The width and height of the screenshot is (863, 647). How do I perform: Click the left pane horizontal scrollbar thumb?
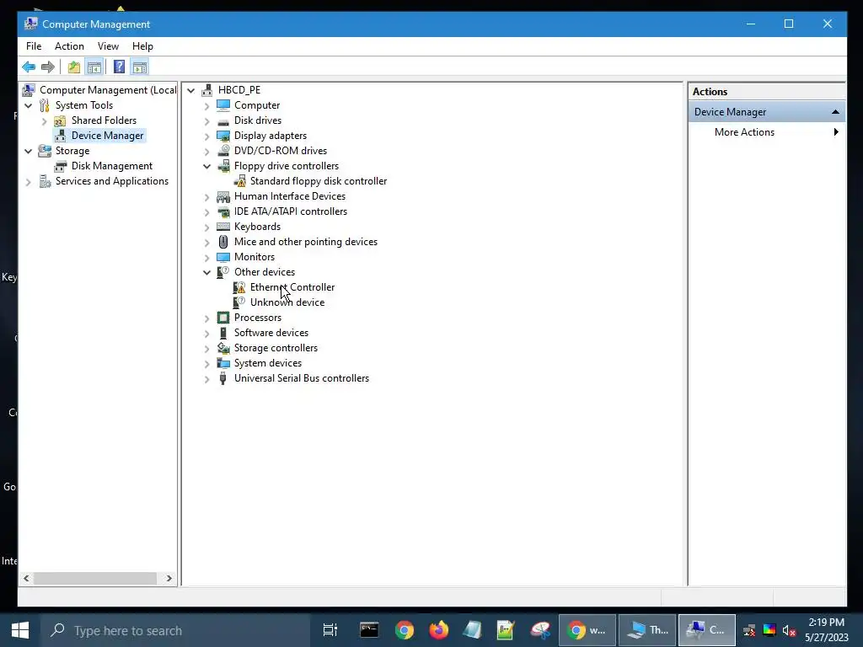(95, 578)
